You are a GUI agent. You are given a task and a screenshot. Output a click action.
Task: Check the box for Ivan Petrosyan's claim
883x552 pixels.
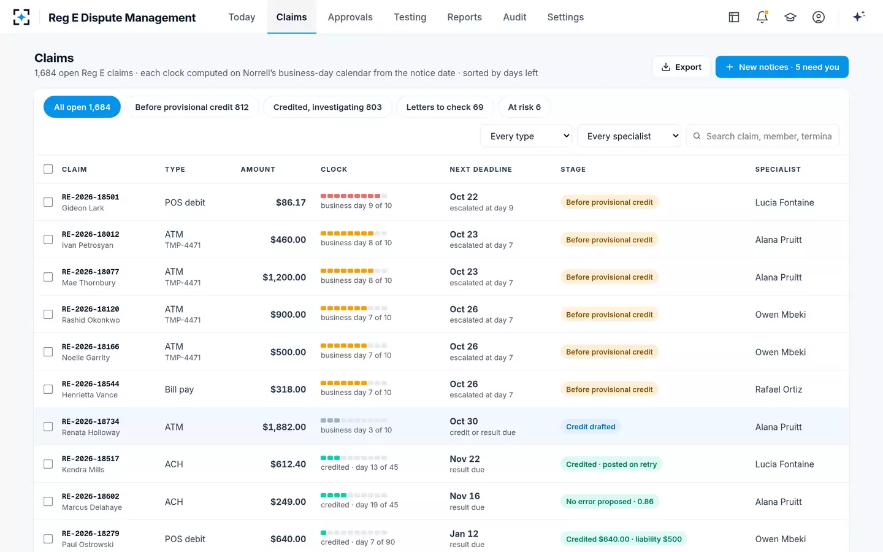[48, 240]
